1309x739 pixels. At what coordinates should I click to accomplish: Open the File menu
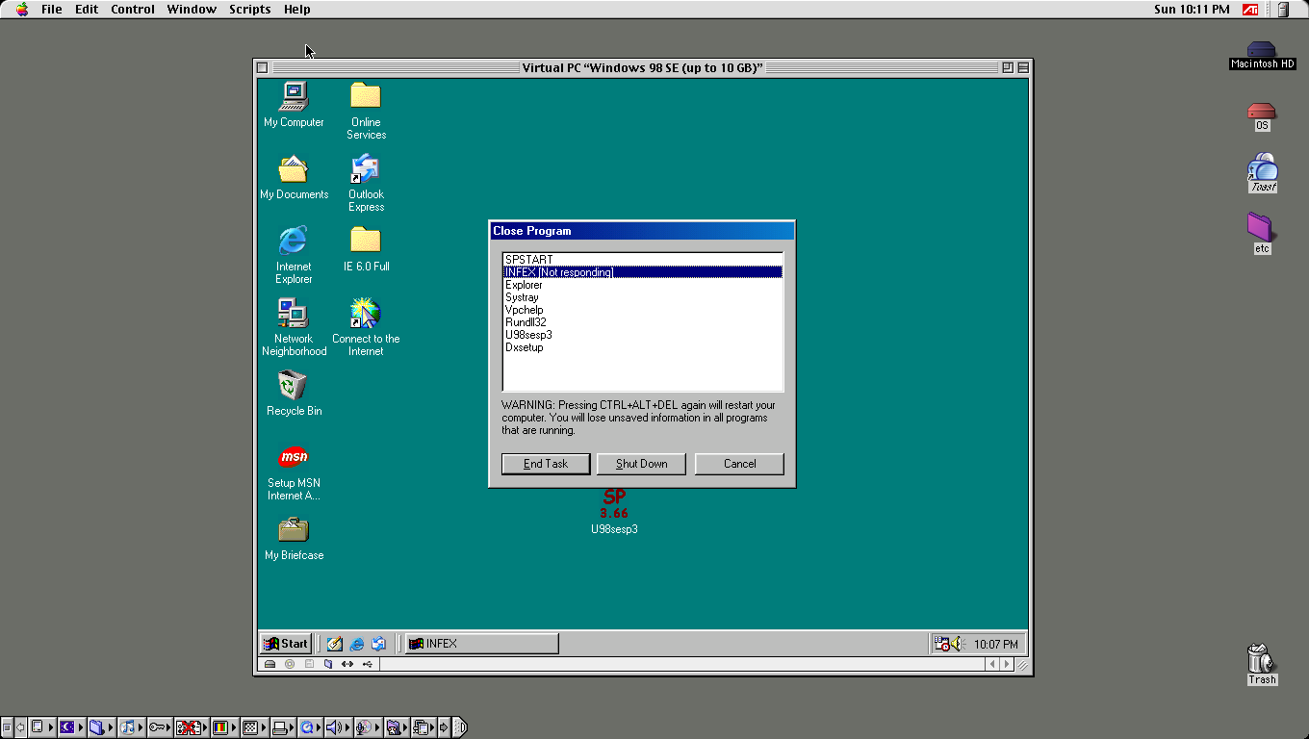pos(51,10)
